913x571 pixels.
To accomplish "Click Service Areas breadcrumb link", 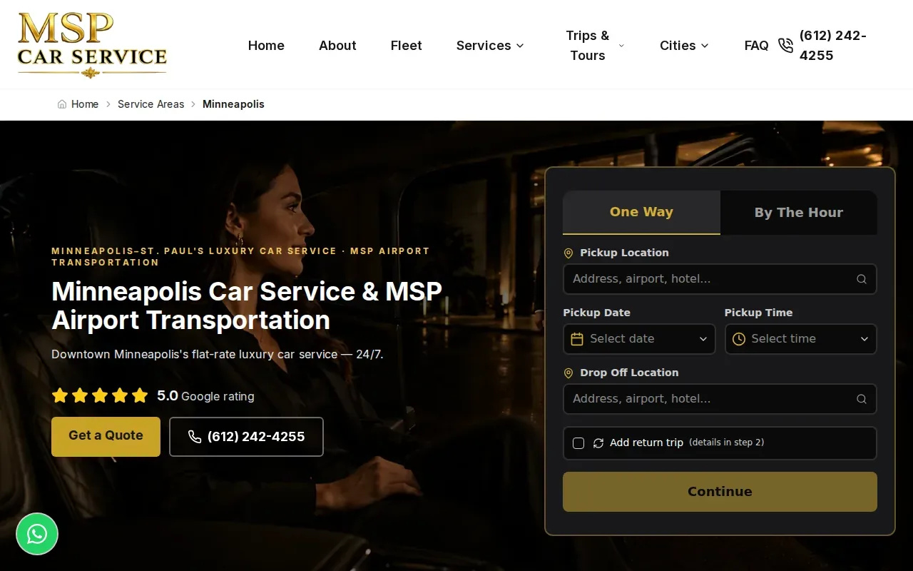I will [151, 104].
